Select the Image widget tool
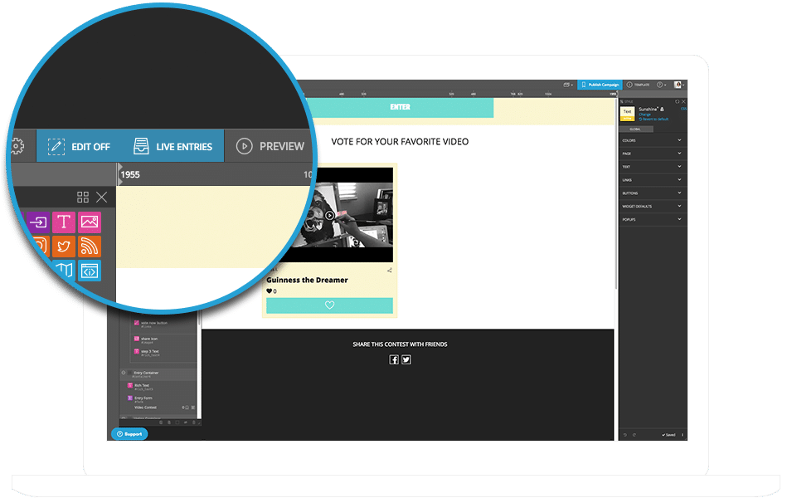The height and width of the screenshot is (498, 792). [89, 222]
